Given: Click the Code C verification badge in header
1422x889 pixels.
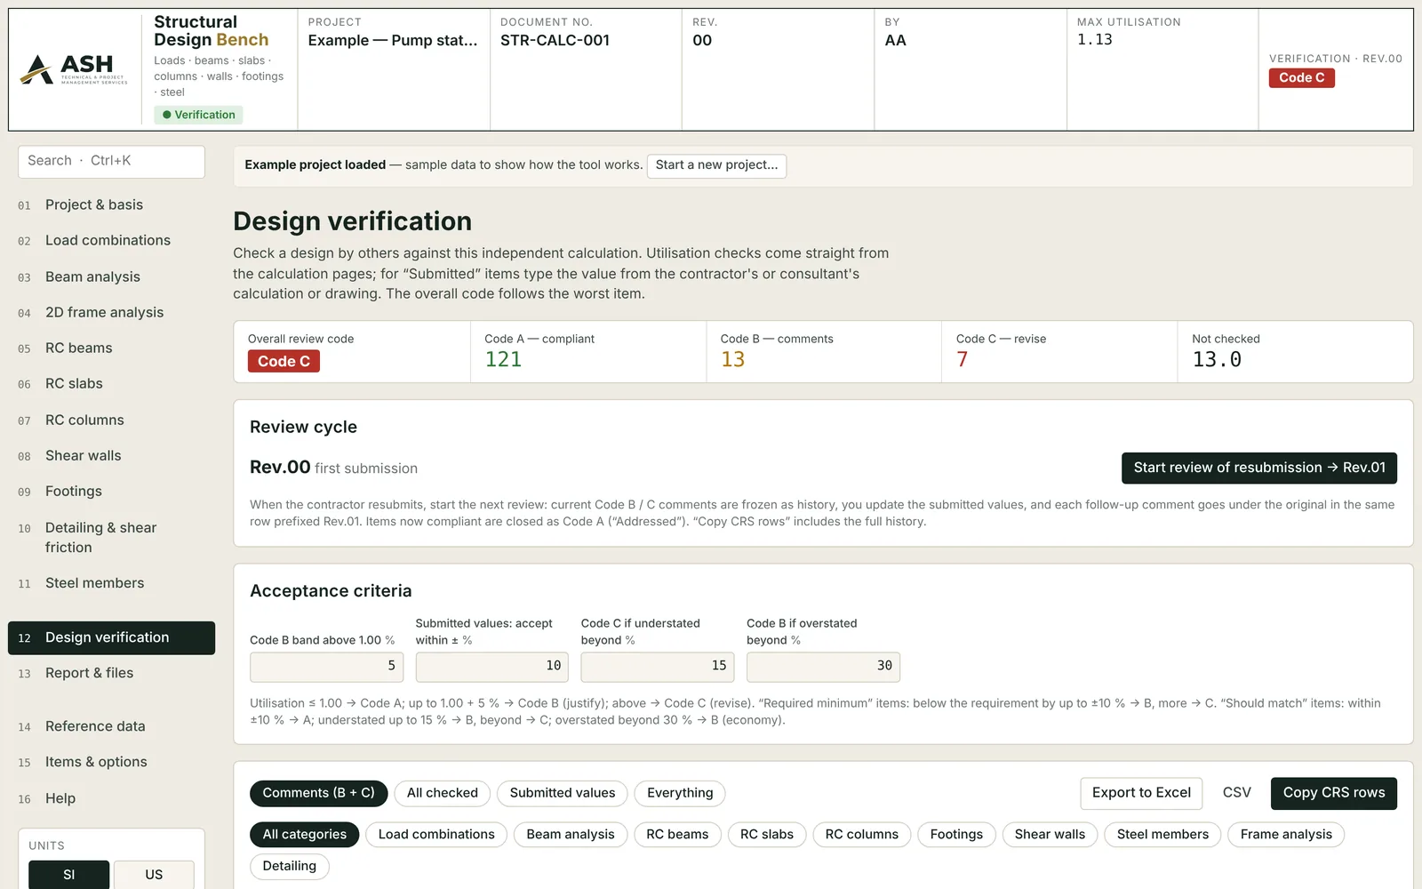Looking at the screenshot, I should click(1301, 77).
